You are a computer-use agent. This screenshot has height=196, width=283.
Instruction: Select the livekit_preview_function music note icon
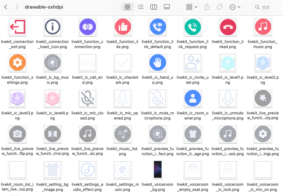[228, 134]
